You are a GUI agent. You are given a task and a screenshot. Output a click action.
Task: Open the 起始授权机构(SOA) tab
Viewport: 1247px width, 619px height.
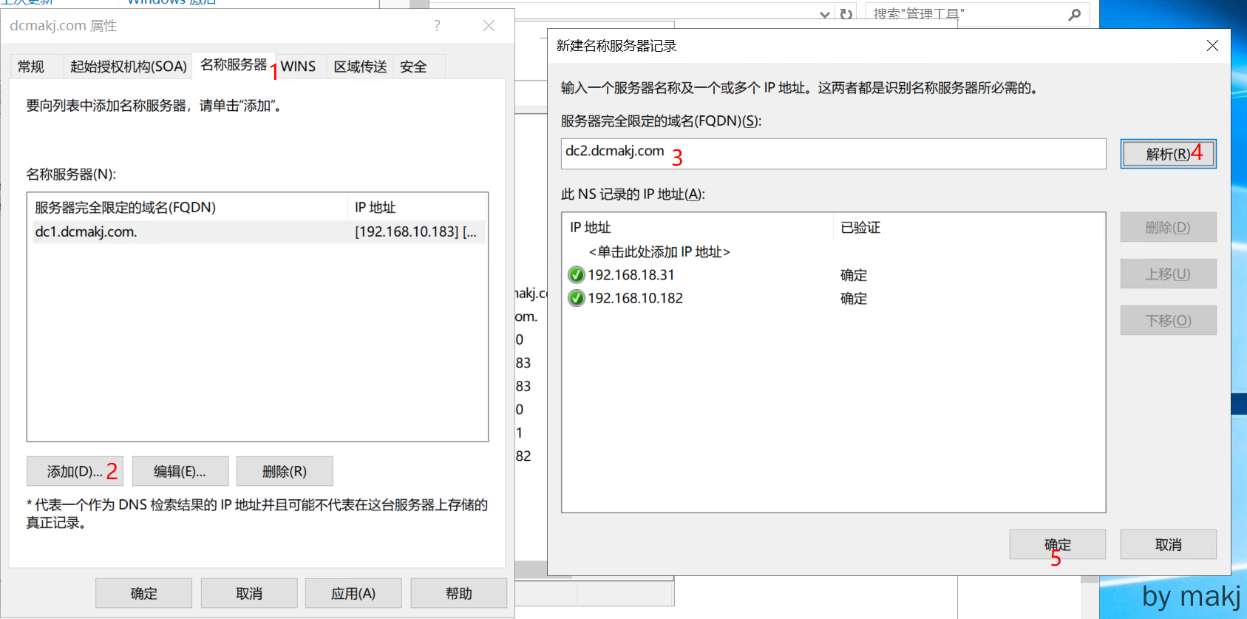click(x=128, y=67)
